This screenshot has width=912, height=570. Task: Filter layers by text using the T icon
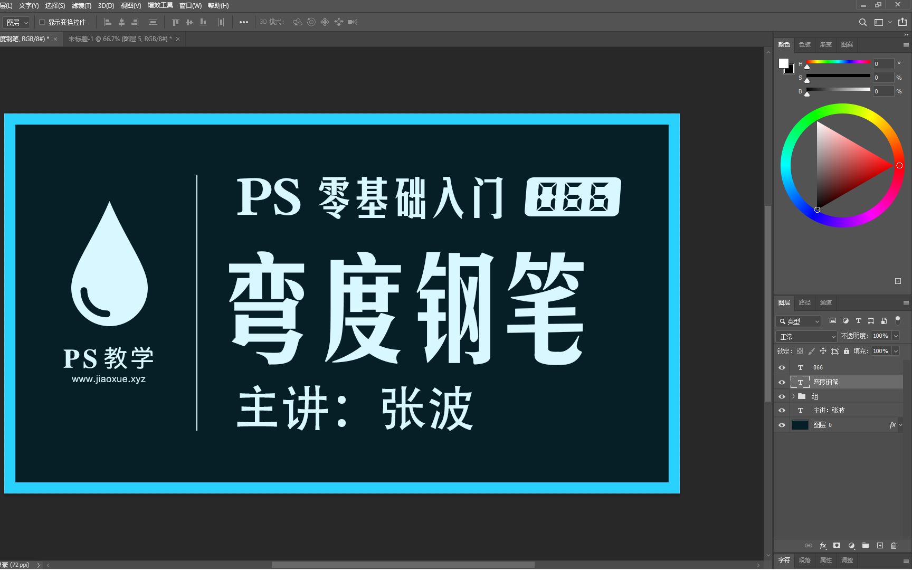(858, 320)
